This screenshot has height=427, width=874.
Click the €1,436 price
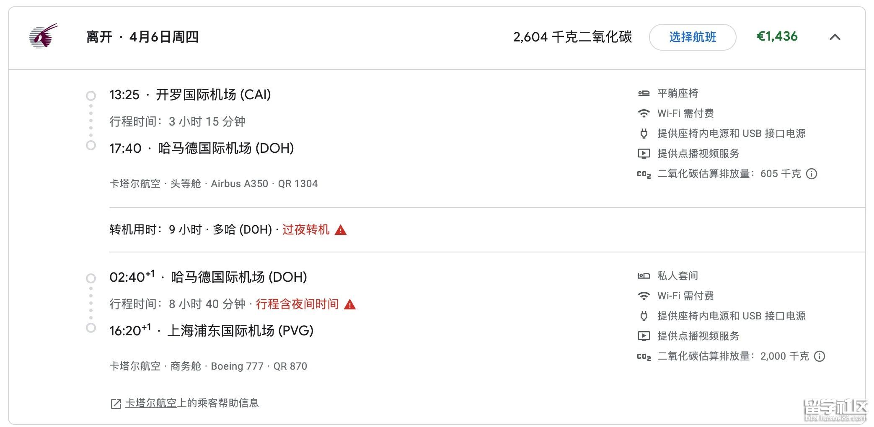pyautogui.click(x=777, y=37)
